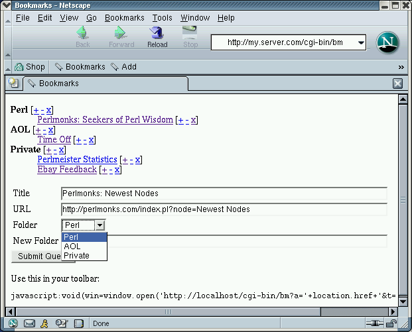Click the horizontal scrollbar right arrow

(393, 312)
